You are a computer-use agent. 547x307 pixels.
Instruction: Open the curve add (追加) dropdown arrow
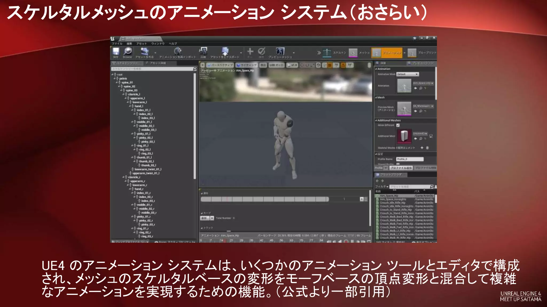[212, 218]
